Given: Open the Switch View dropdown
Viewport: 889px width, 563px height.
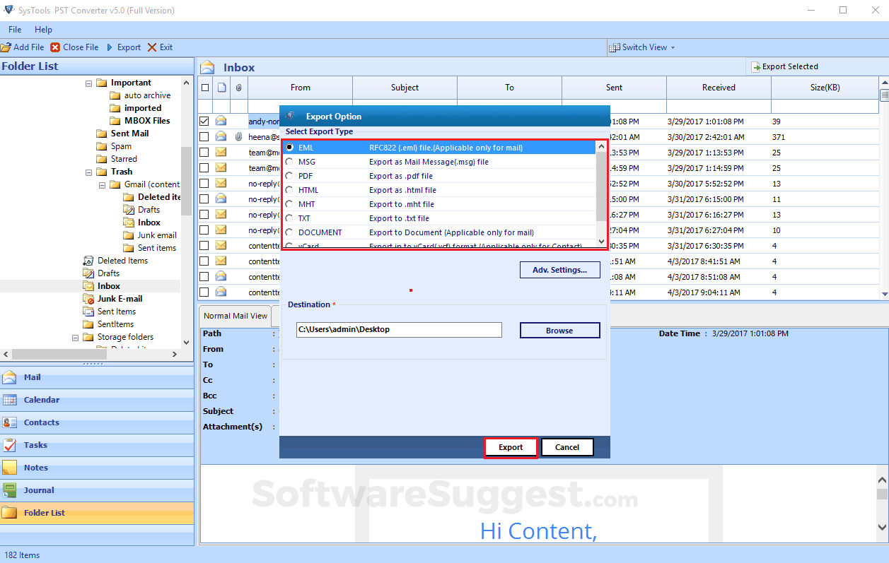Looking at the screenshot, I should [644, 47].
